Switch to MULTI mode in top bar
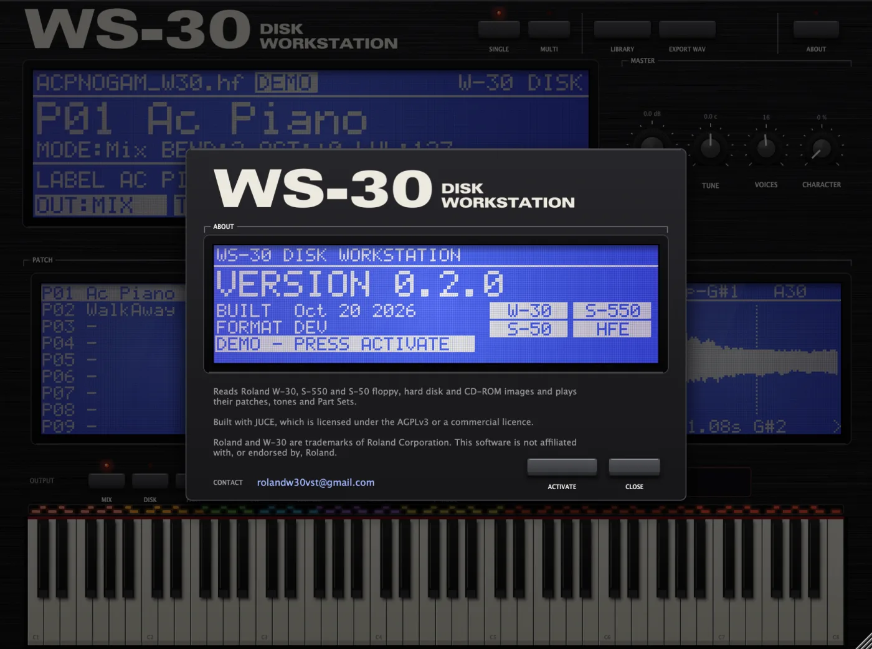The width and height of the screenshot is (872, 649). tap(549, 29)
